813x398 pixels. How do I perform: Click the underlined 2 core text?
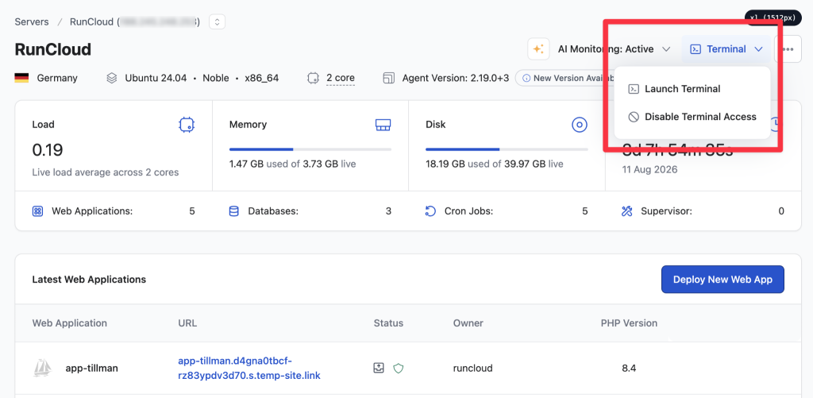[341, 78]
